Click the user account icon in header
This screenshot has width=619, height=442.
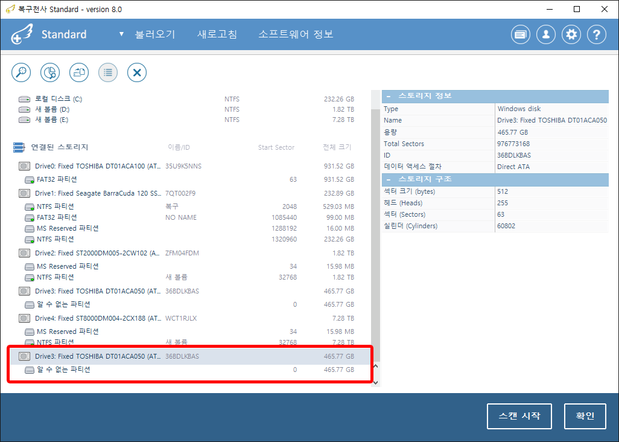coord(545,34)
